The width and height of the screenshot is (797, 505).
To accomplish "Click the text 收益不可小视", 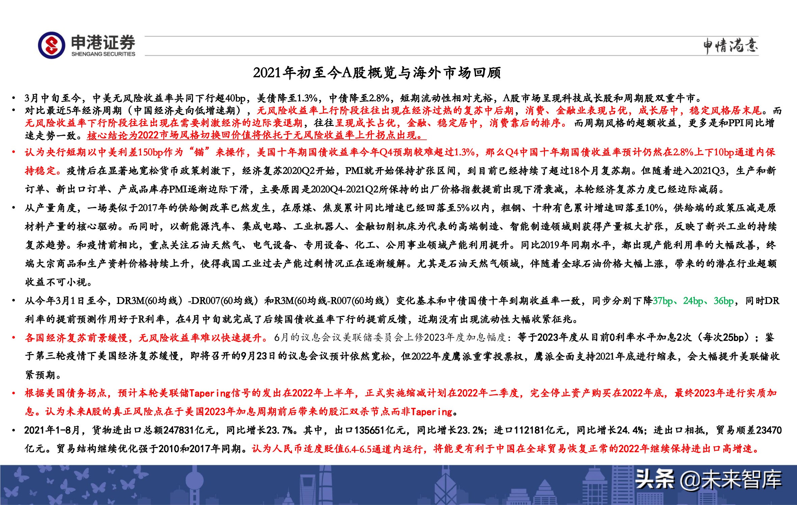I will tap(55, 282).
